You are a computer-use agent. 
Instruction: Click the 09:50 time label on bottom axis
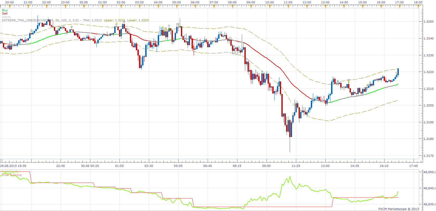point(267,166)
